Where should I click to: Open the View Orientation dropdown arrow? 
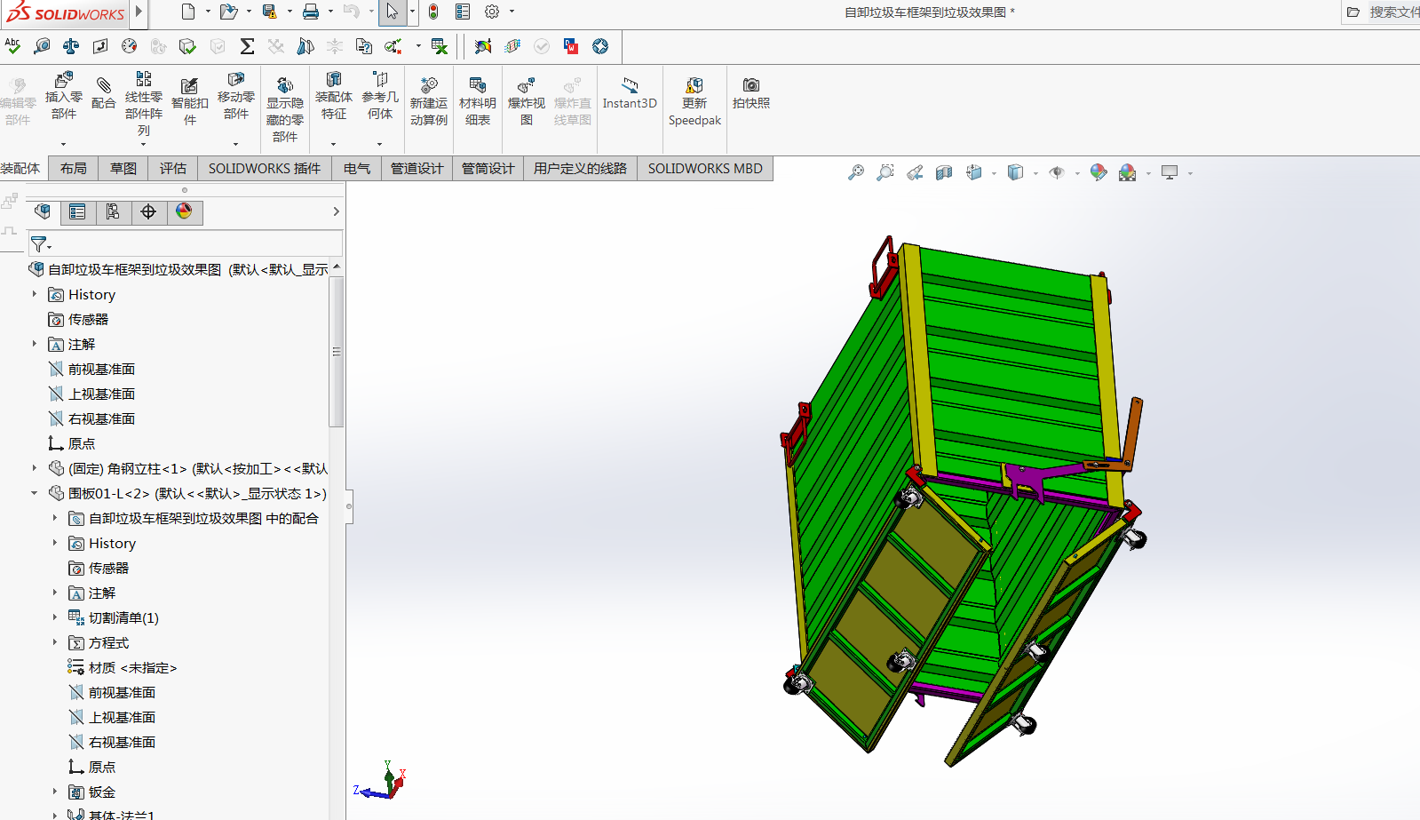pyautogui.click(x=994, y=173)
